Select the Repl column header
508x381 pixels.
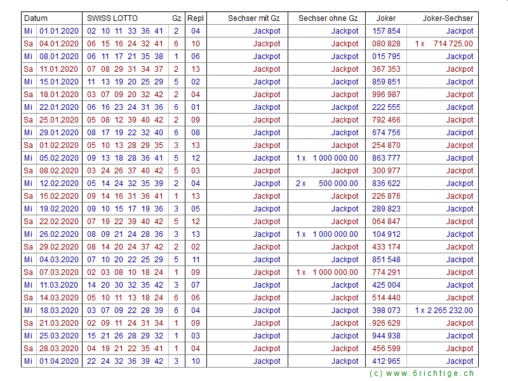[x=196, y=18]
